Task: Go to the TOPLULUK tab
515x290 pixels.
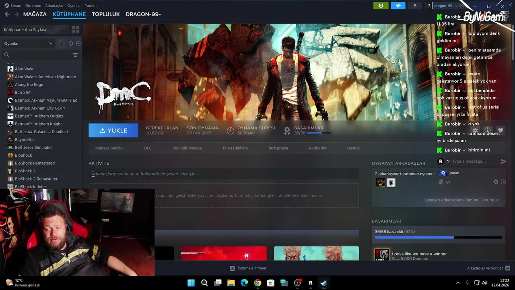Action: tap(106, 14)
